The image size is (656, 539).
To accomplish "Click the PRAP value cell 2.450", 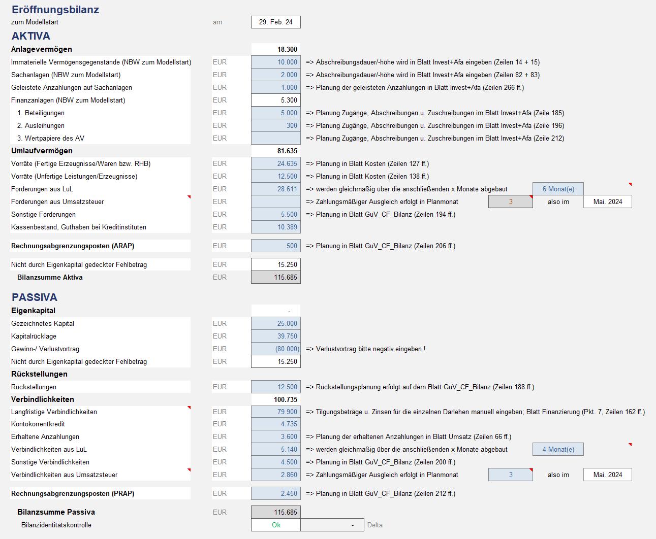I will click(x=276, y=493).
